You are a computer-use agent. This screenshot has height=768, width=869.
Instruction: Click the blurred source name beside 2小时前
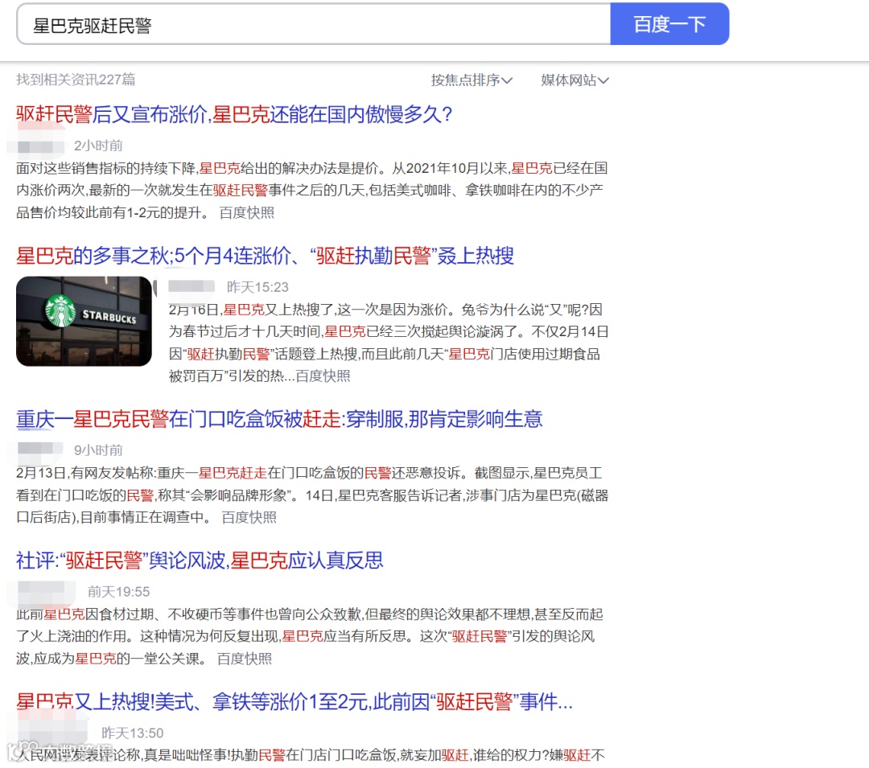point(42,146)
